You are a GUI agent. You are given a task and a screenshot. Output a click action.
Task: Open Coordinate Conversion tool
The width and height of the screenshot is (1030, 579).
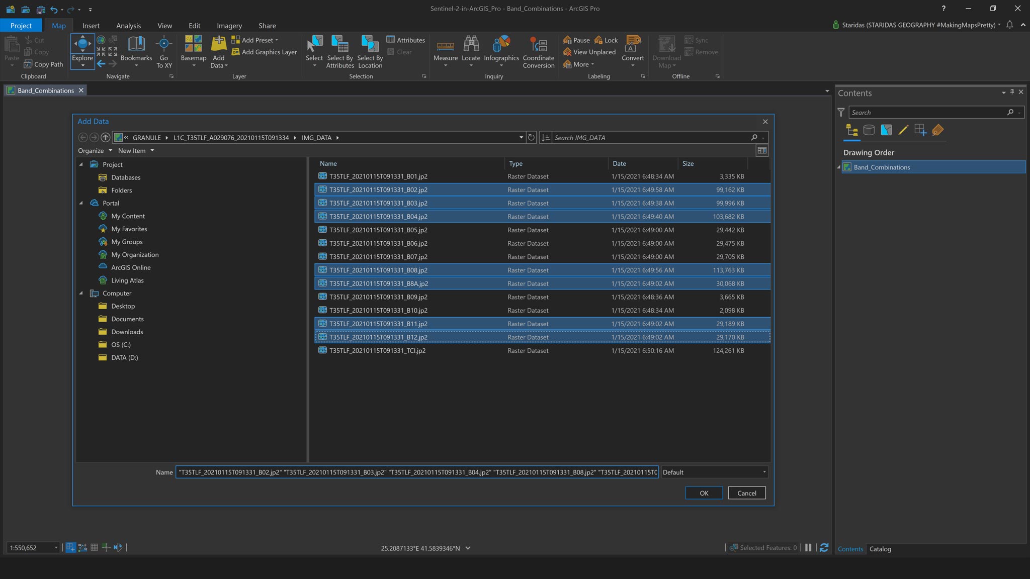(x=538, y=51)
